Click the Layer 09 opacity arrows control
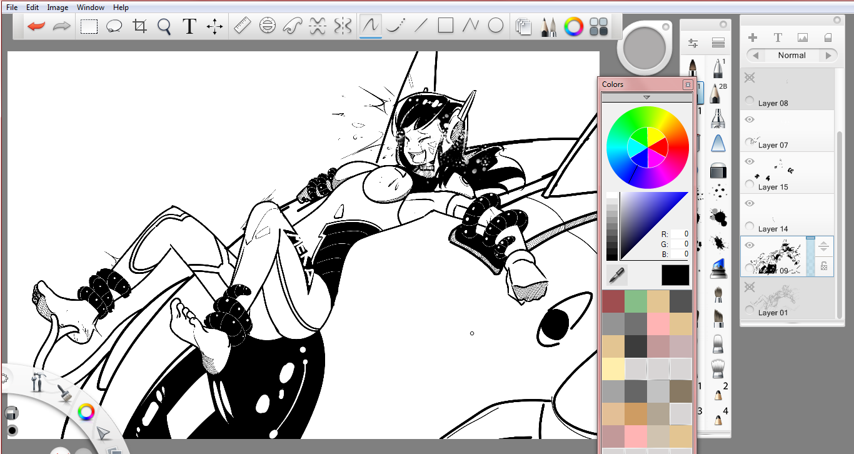854x454 pixels. 824,246
